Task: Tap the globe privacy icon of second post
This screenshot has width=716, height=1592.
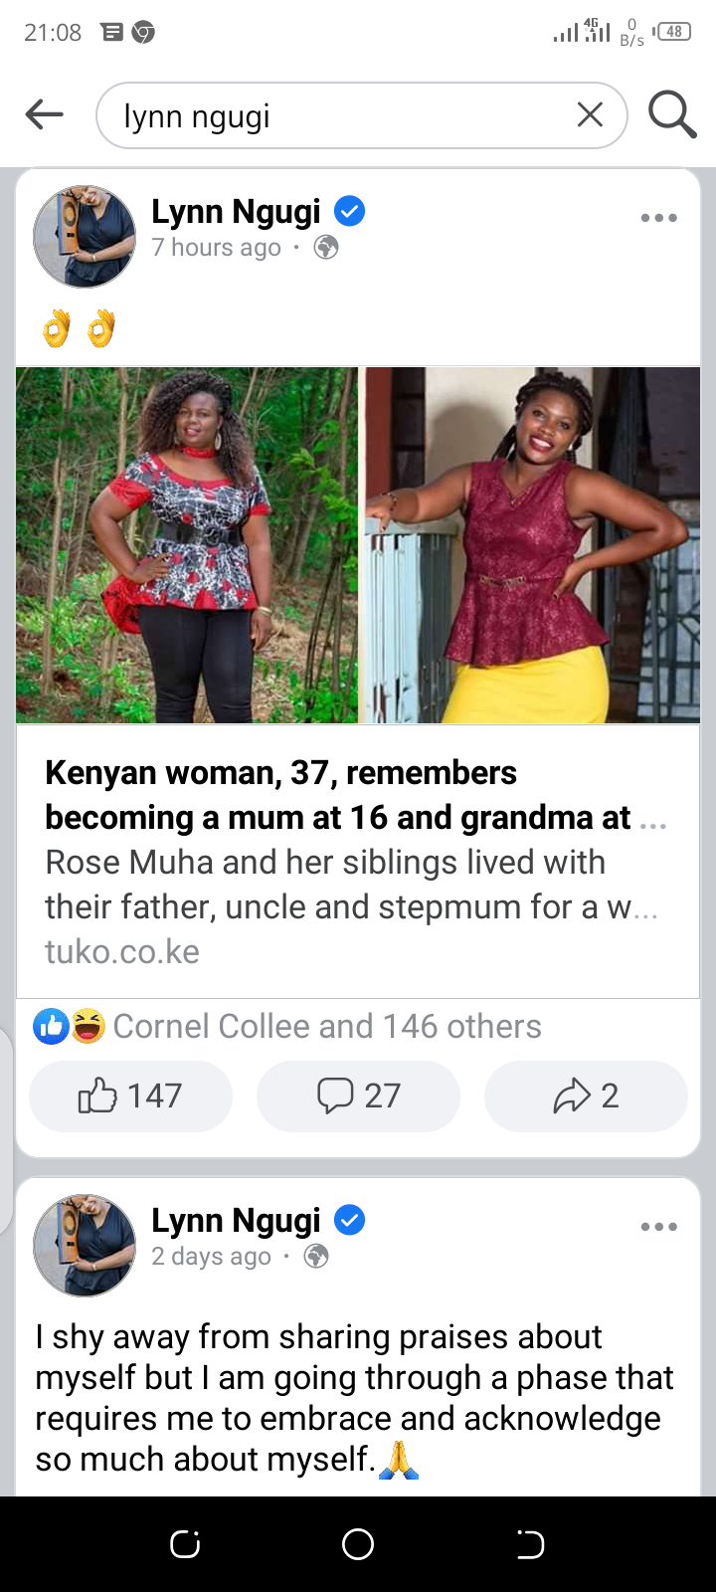Action: [316, 1257]
